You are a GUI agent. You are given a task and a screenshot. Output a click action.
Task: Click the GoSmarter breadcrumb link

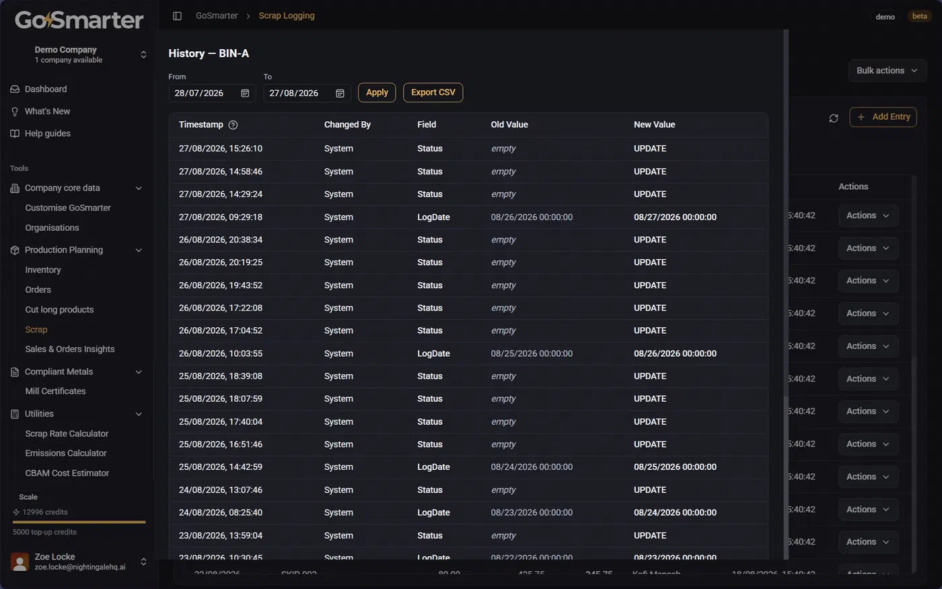217,15
